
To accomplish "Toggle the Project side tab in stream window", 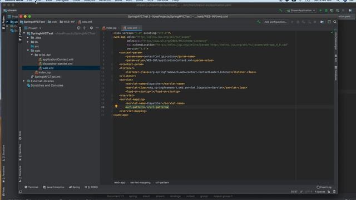I will 3,22.
